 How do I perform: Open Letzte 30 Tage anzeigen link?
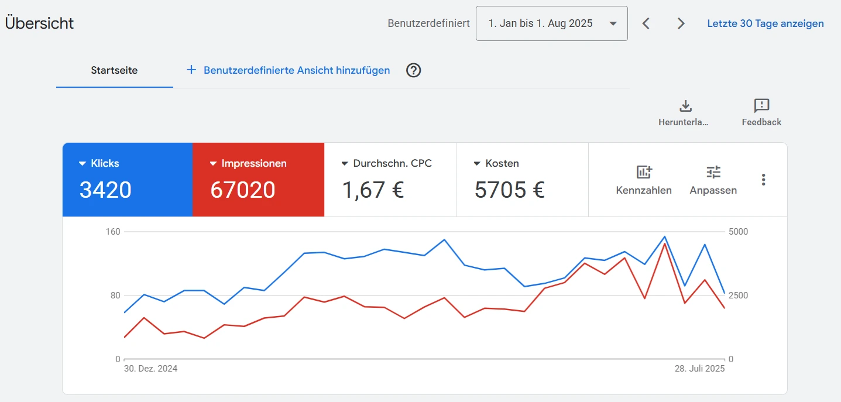pos(765,23)
